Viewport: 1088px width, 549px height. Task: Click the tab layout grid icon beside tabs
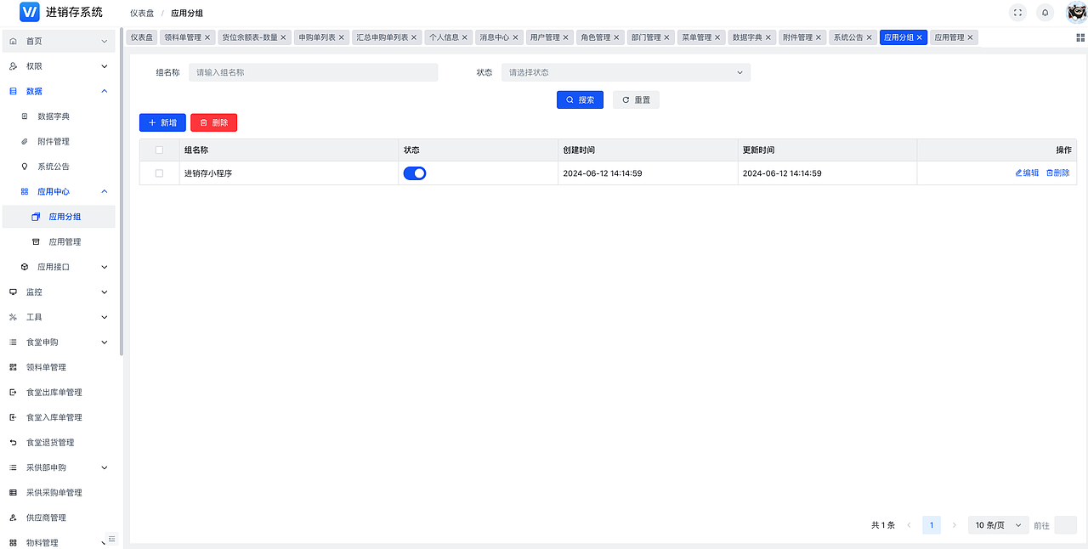click(1080, 37)
